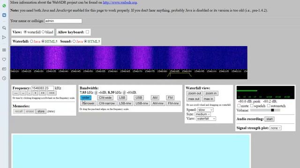Select USB-nrw mode
This screenshot has width=300, height=168.
[142, 104]
